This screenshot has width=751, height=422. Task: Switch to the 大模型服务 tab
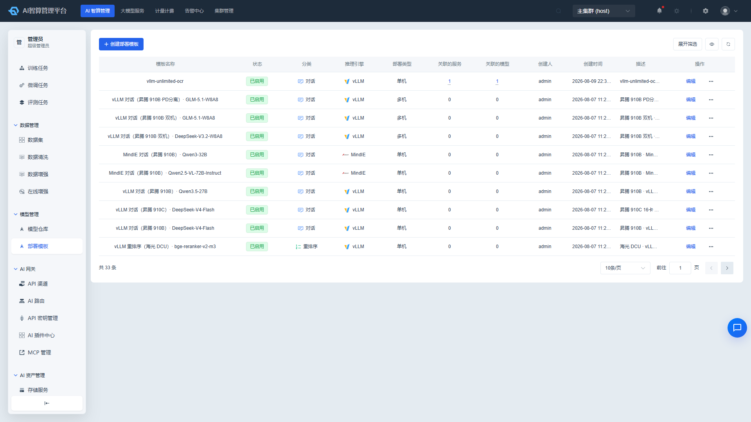coord(133,11)
